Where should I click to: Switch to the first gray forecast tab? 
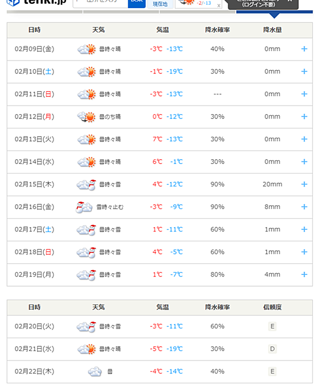pyautogui.click(x=44, y=12)
